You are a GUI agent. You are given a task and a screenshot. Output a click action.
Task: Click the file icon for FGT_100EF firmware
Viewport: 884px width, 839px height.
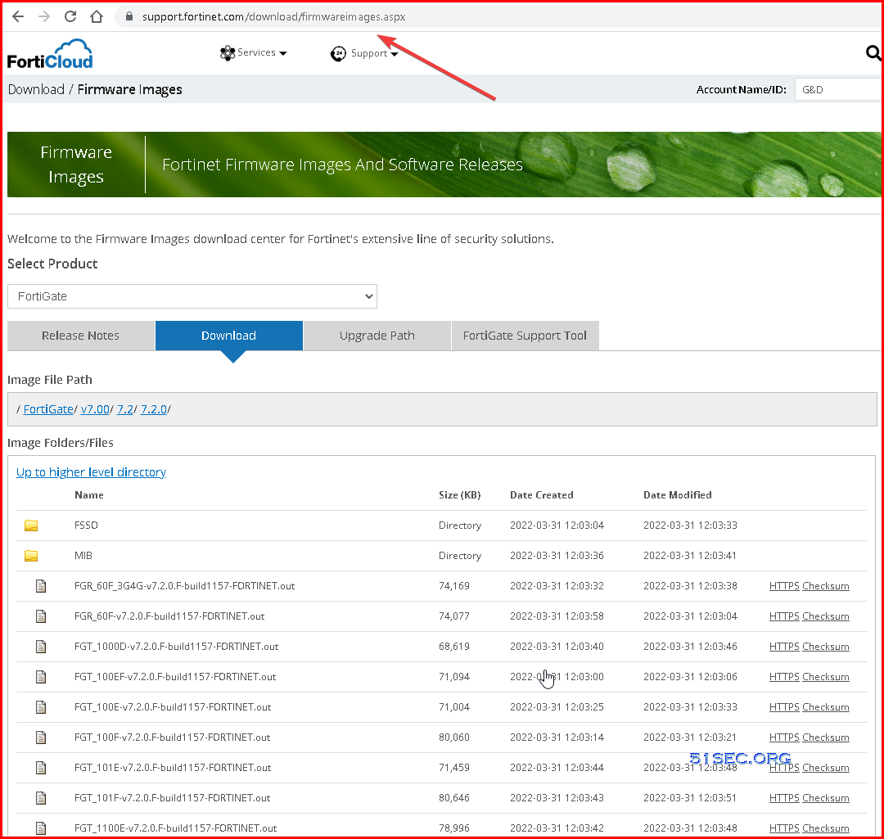(41, 677)
